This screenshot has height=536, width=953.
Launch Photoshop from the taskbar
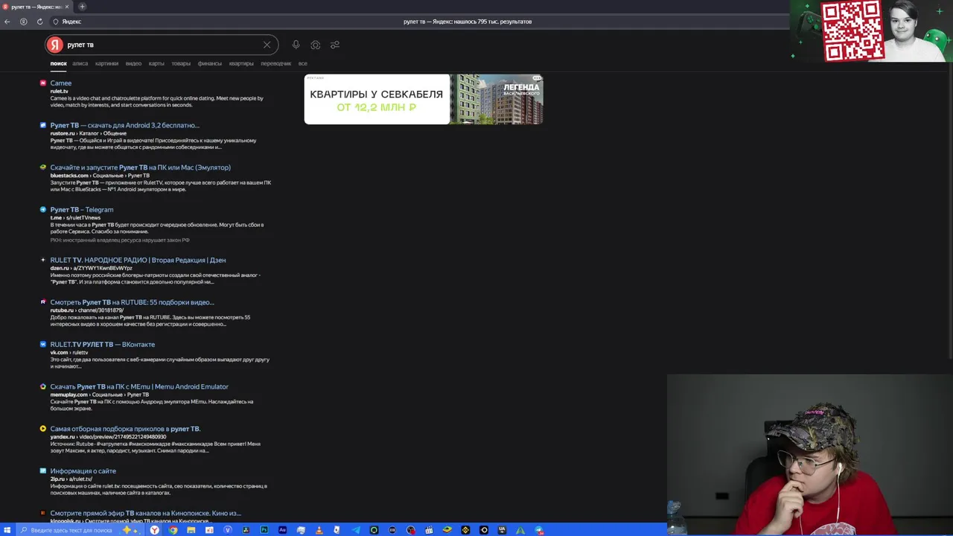(x=264, y=530)
